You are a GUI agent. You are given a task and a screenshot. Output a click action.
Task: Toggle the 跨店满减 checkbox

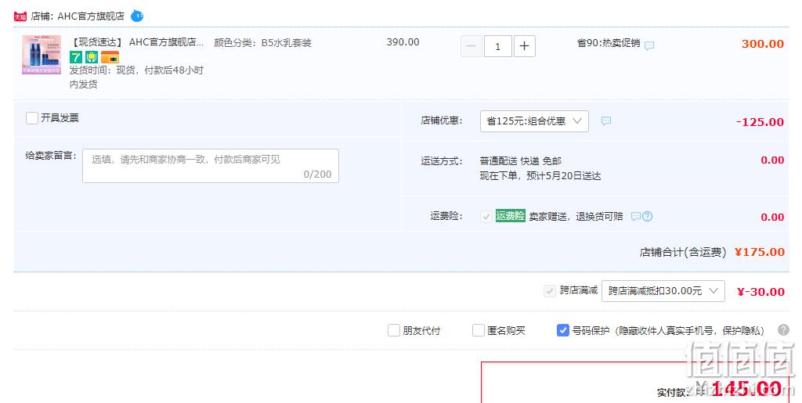[549, 291]
